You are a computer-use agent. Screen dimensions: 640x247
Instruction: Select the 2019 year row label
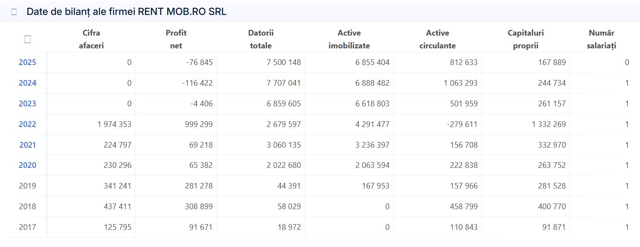tap(27, 186)
